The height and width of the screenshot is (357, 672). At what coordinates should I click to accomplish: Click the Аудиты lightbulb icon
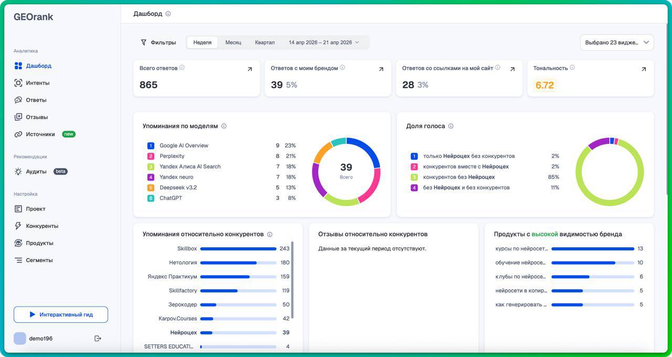[18, 172]
